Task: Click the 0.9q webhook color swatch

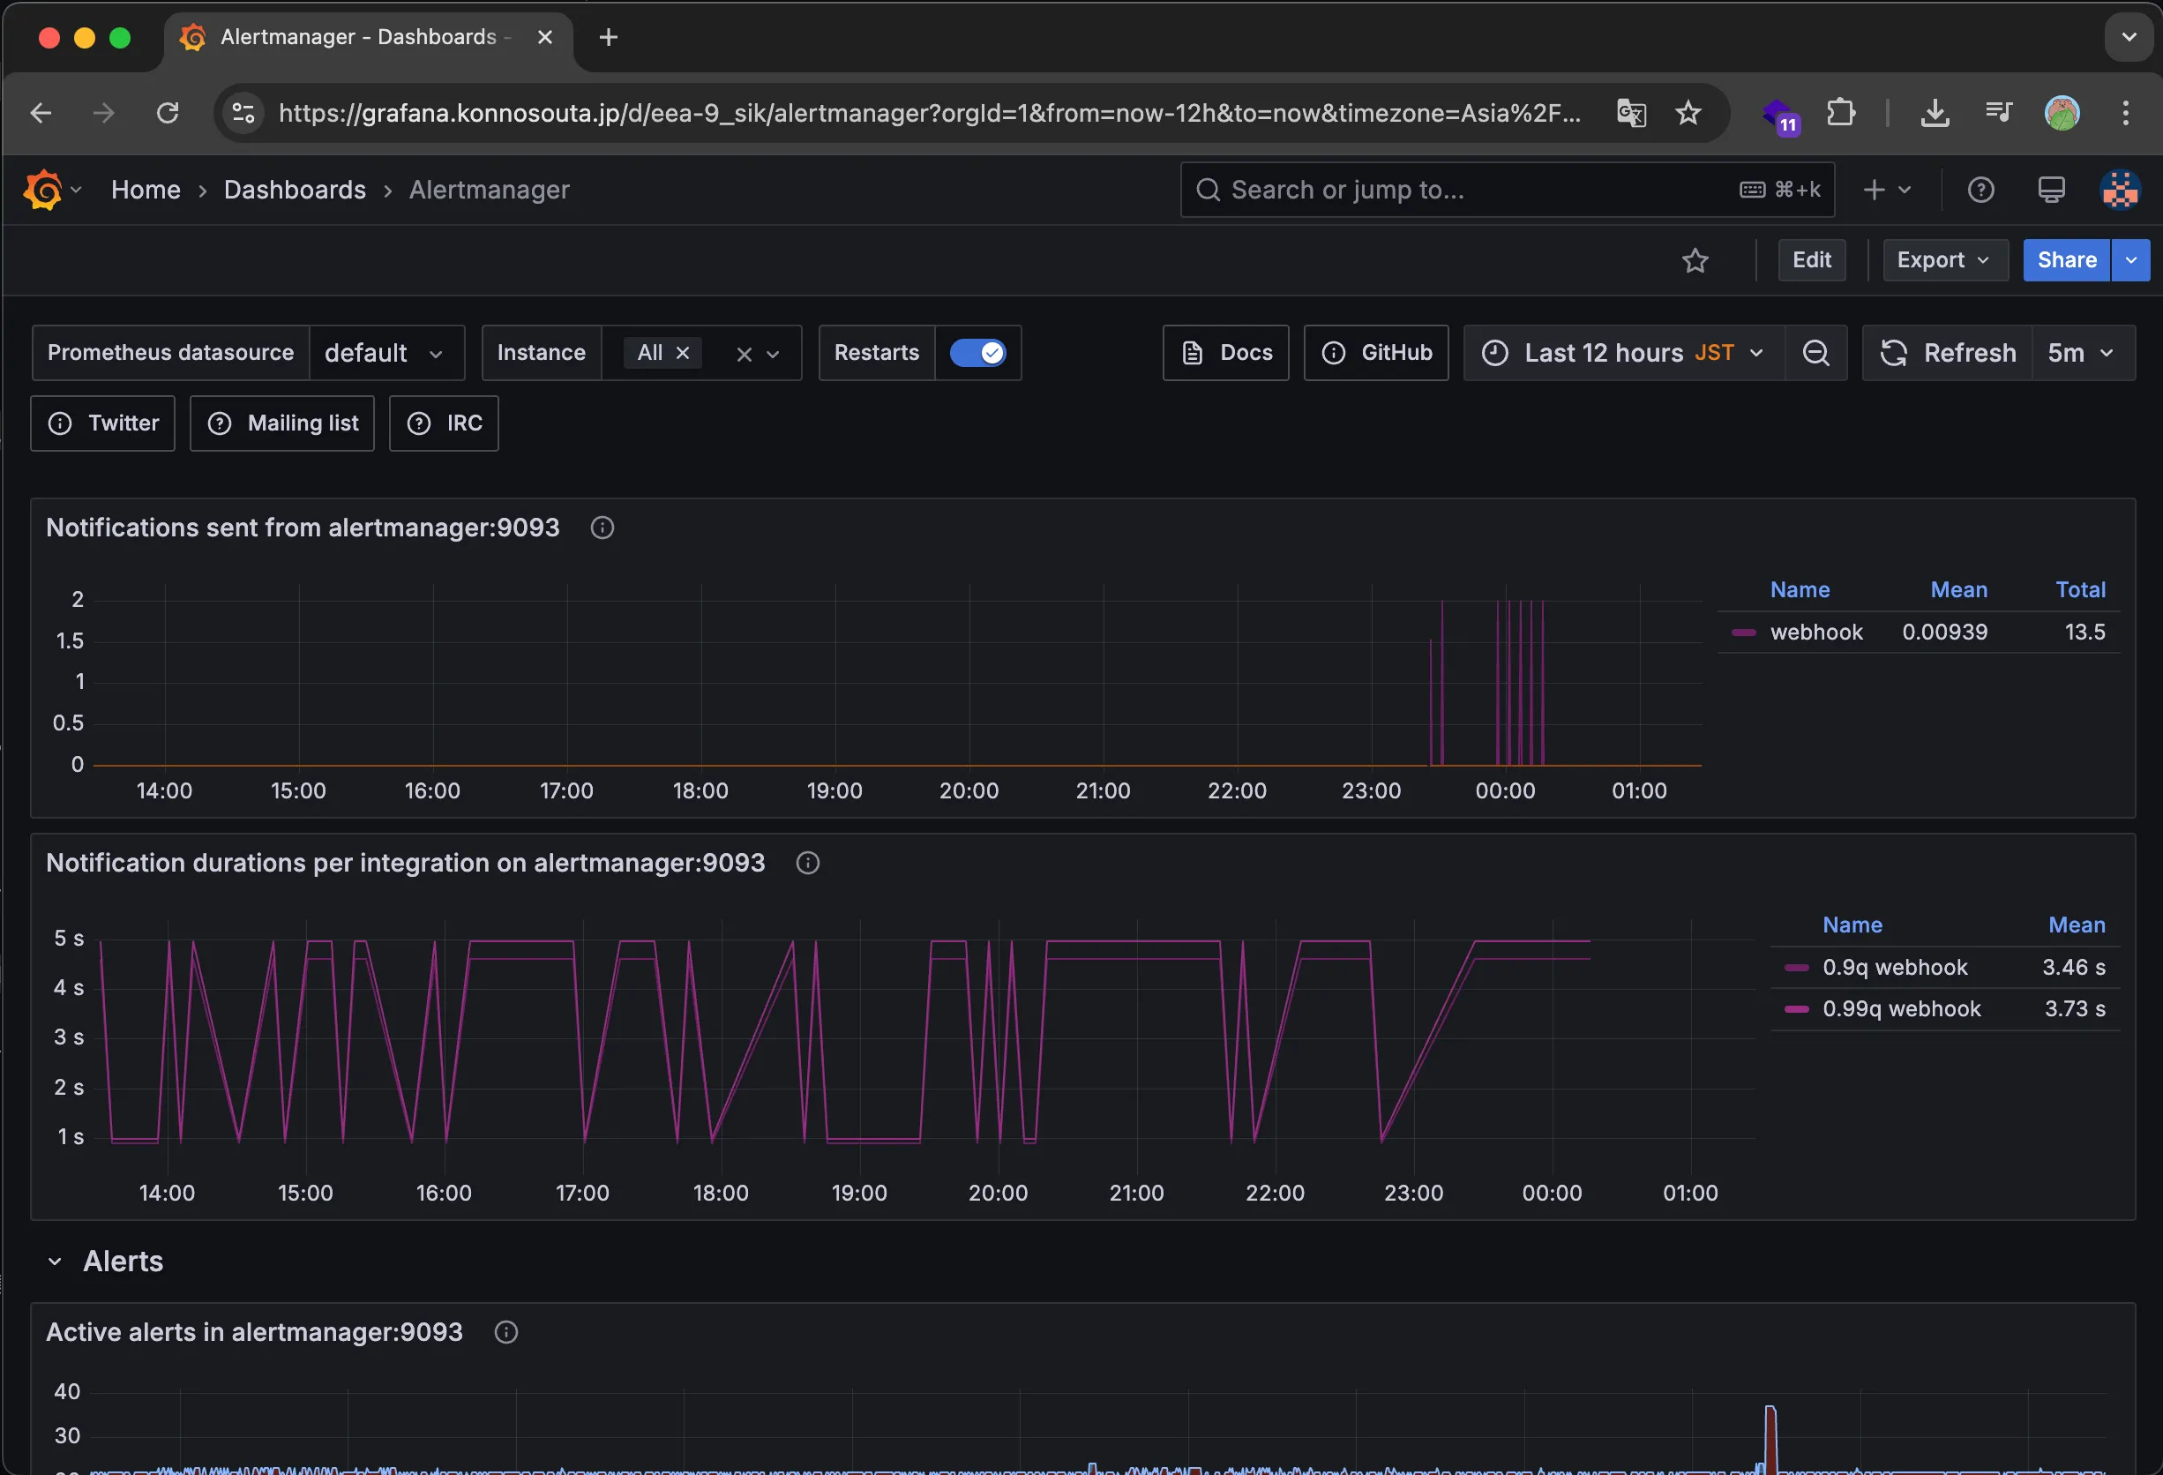Action: (1795, 967)
